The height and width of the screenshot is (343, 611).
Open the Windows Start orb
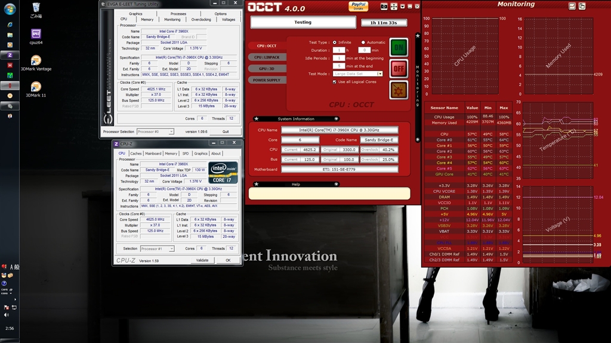pyautogui.click(x=10, y=10)
